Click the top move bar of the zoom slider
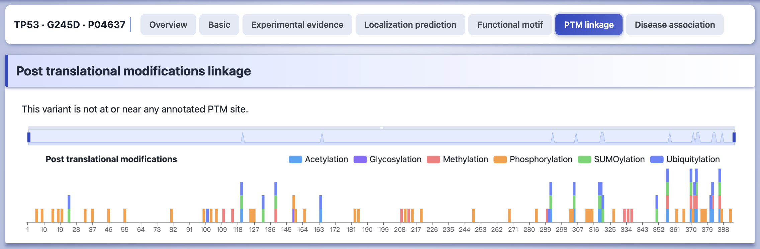 (x=381, y=128)
